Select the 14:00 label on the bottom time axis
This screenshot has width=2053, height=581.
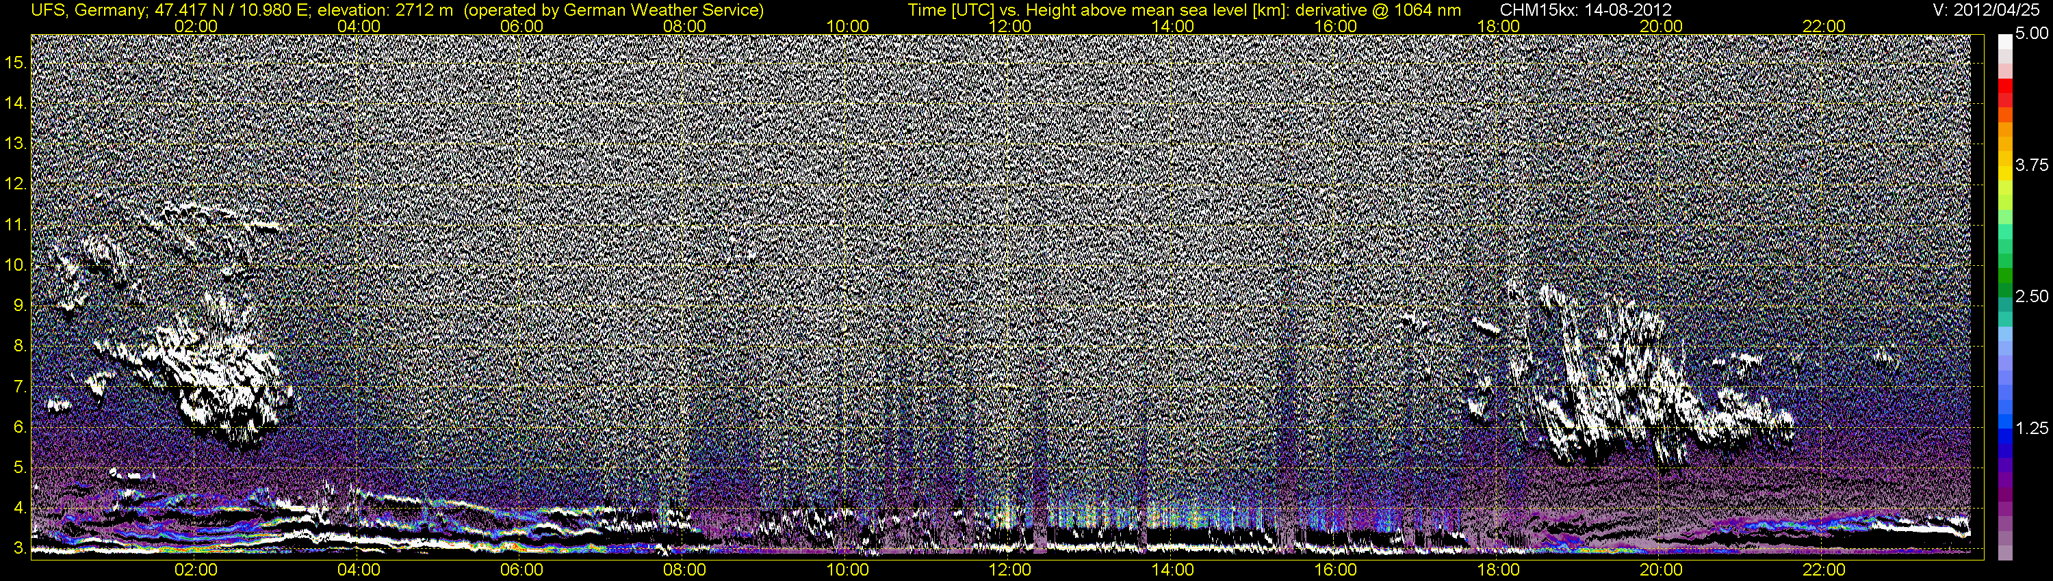coord(1173,570)
